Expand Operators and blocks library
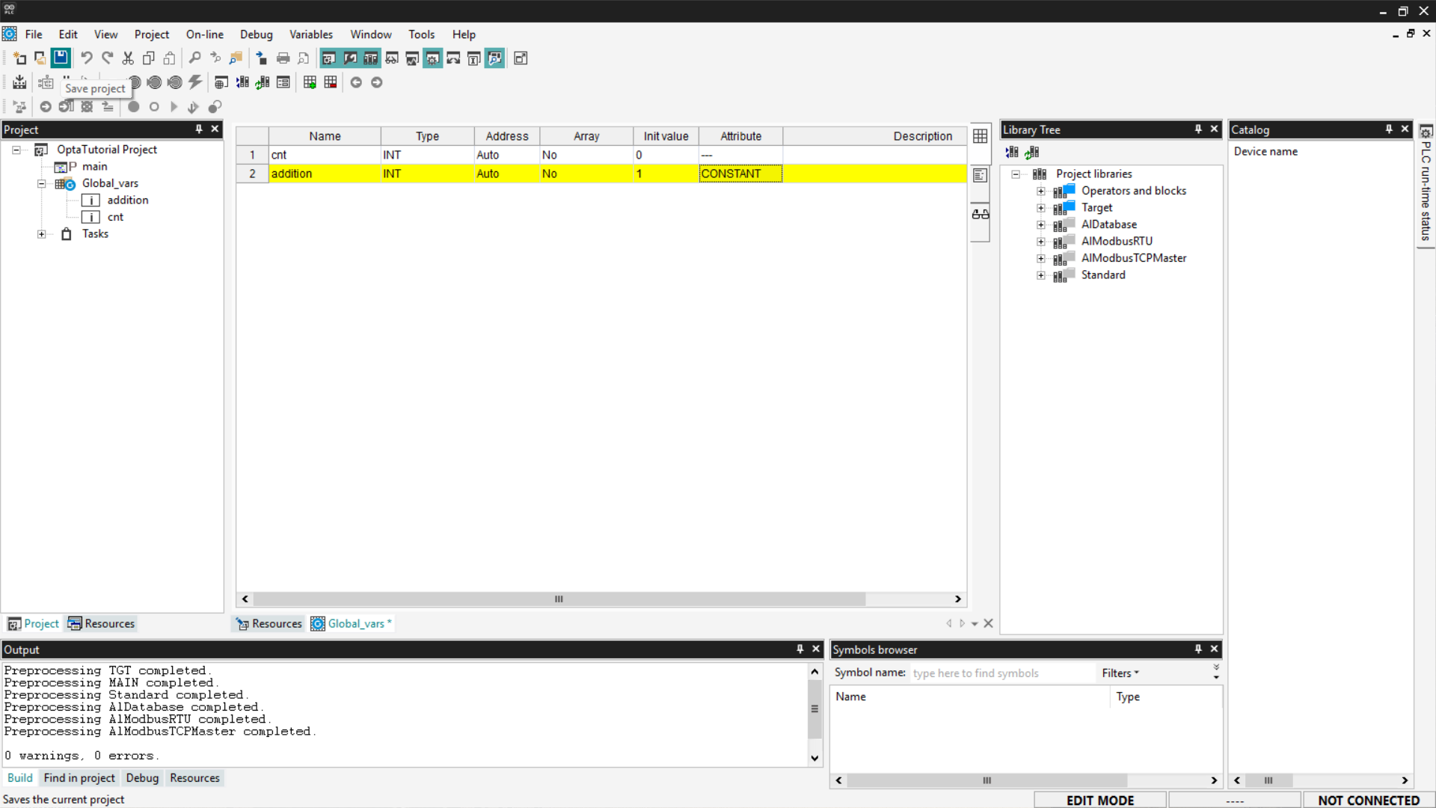The width and height of the screenshot is (1436, 808). click(x=1040, y=191)
